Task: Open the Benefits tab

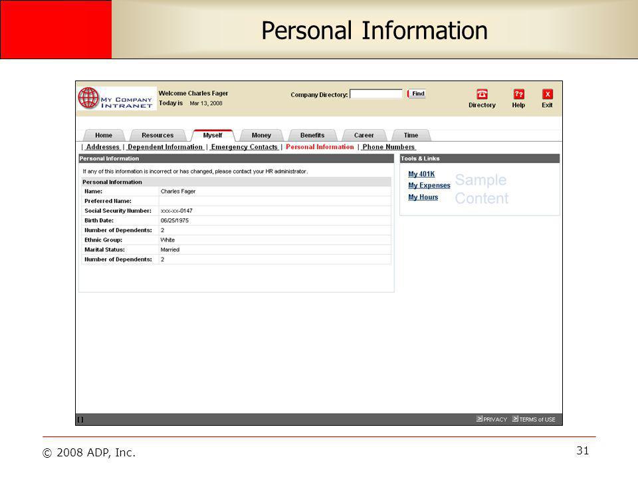Action: [312, 135]
